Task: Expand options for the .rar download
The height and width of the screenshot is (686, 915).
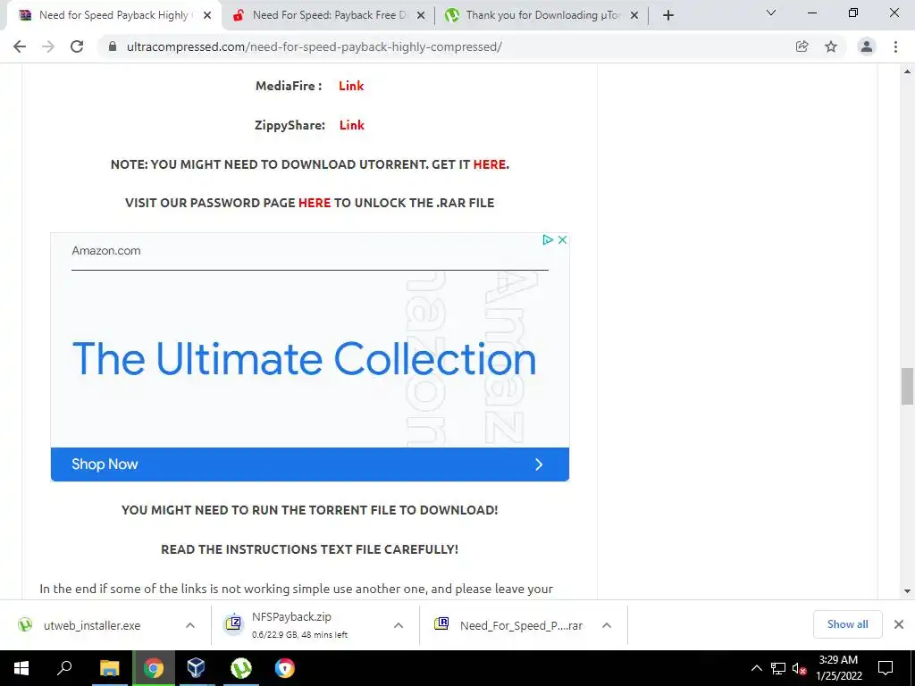Action: [x=607, y=625]
